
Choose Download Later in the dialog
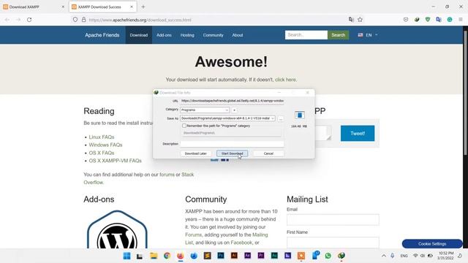tap(195, 153)
